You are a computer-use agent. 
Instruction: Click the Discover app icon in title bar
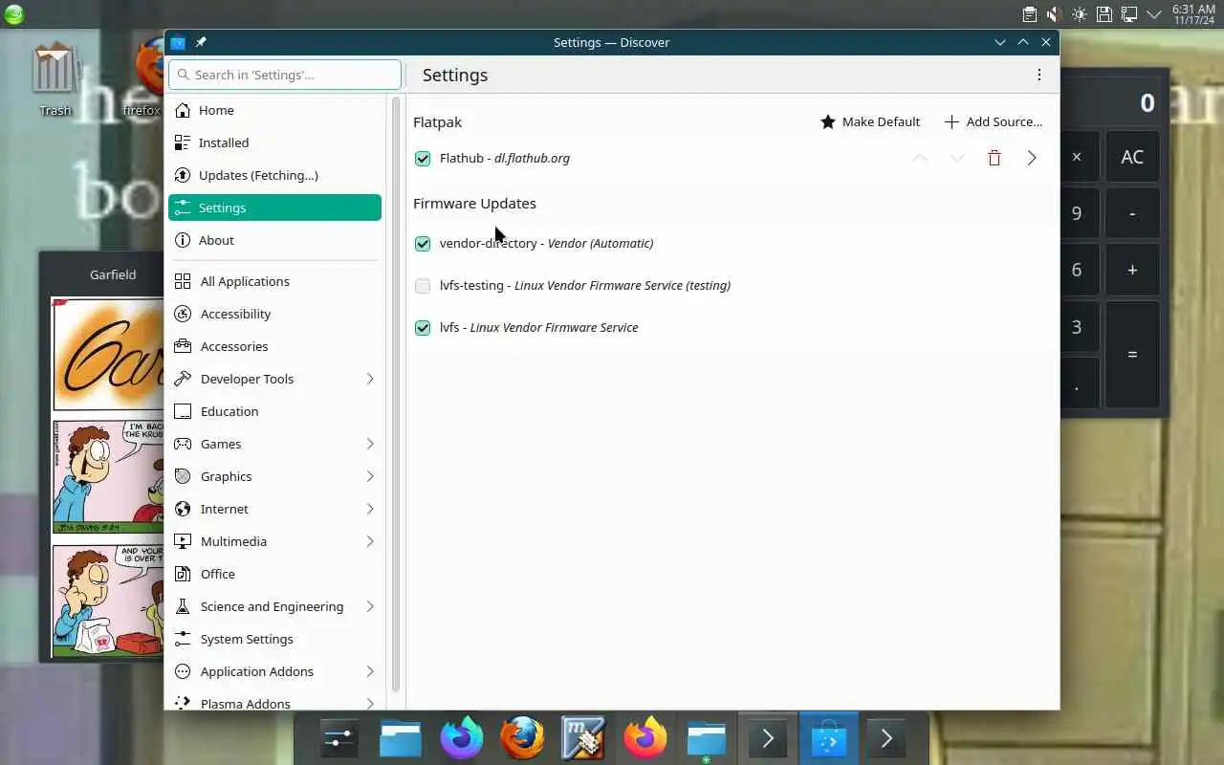point(177,42)
